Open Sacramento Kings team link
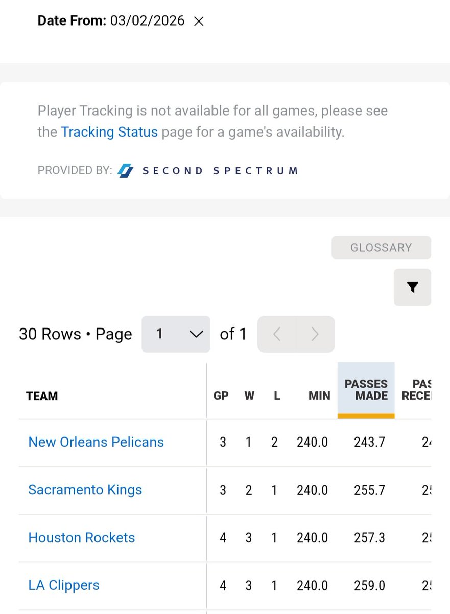Viewport: 450px width, 614px height. 85,490
